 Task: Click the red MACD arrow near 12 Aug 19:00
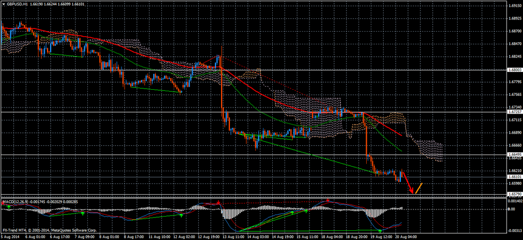[x=219, y=203]
